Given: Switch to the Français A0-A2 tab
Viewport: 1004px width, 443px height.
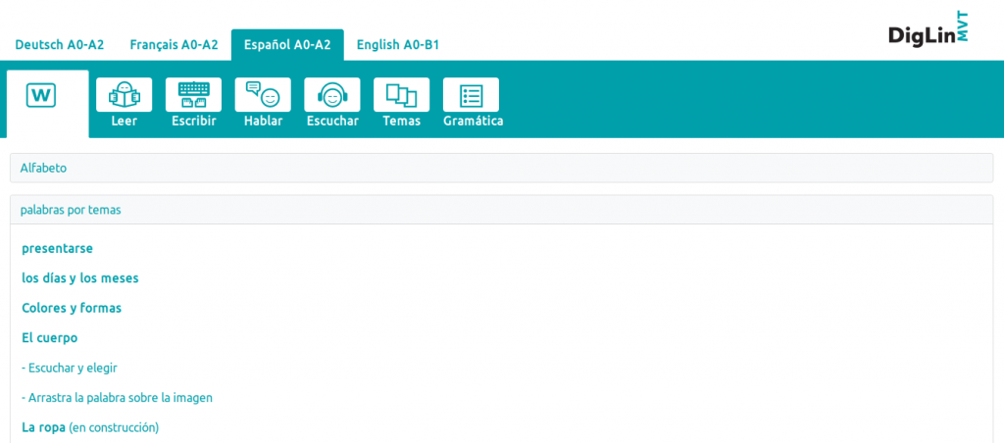Looking at the screenshot, I should click(x=174, y=45).
